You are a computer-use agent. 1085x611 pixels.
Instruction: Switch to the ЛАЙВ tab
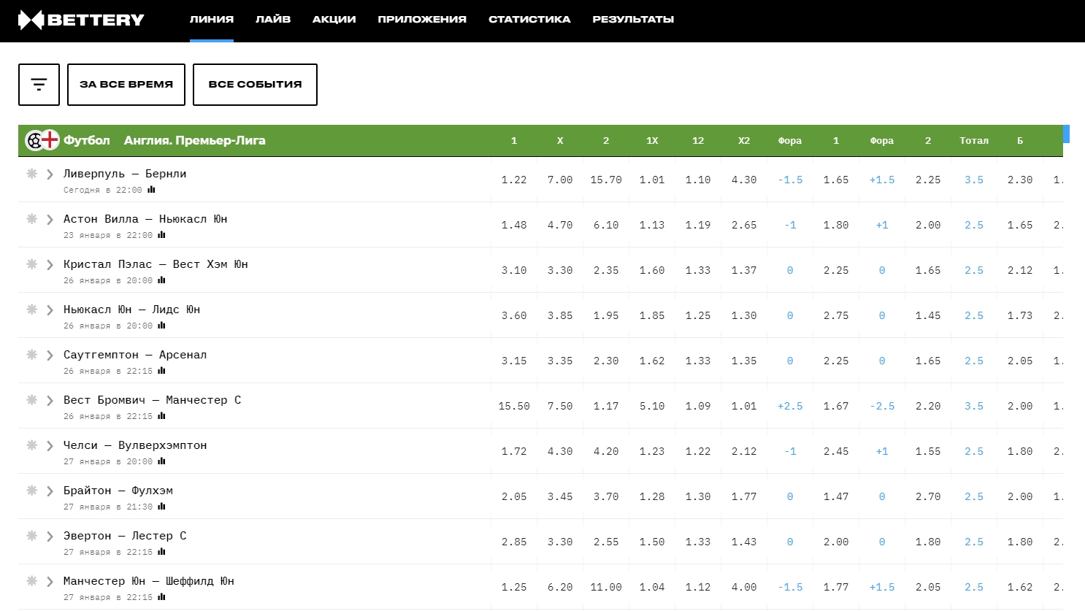[x=273, y=20]
